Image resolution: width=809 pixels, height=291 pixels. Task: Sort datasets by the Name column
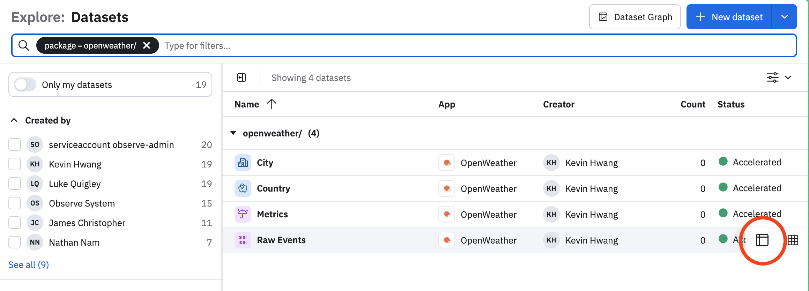247,104
